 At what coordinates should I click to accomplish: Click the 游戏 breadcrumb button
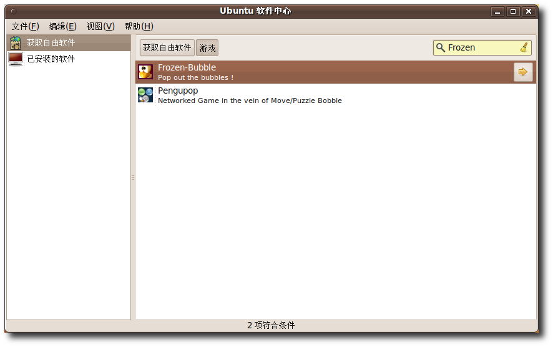pyautogui.click(x=207, y=47)
